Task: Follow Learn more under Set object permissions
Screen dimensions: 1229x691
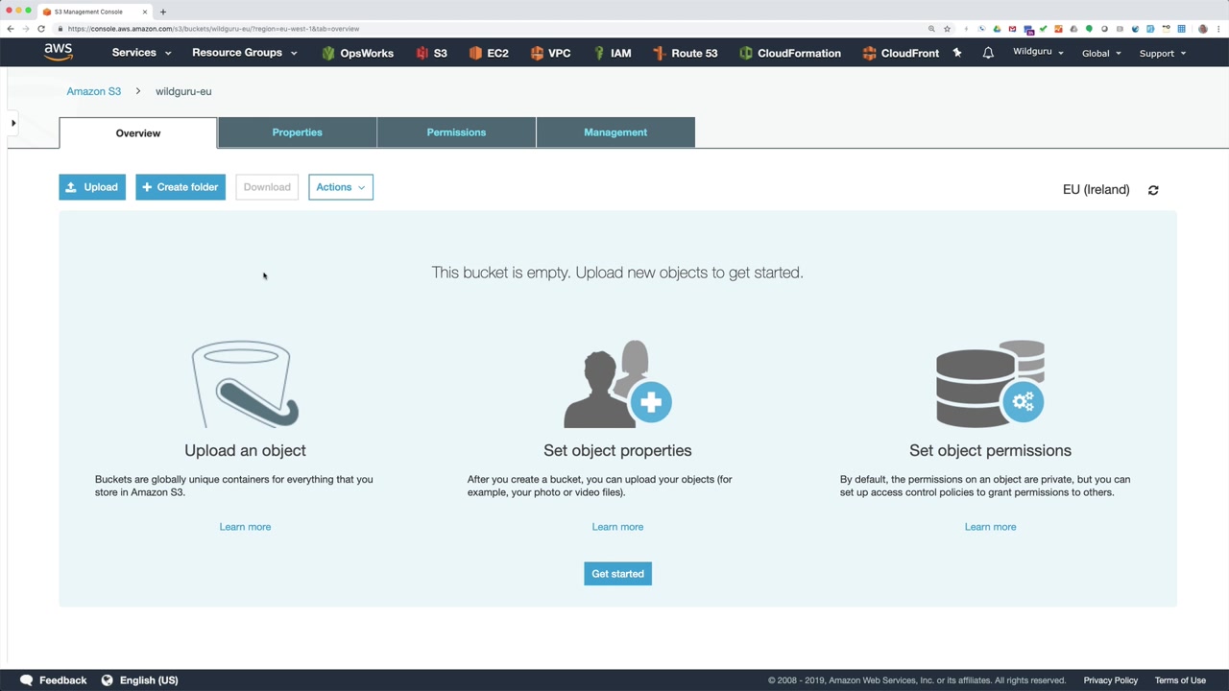Action: coord(990,527)
